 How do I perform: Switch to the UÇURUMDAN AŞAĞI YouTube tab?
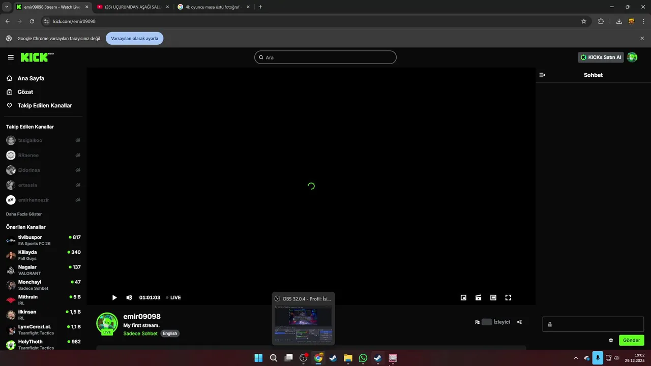[x=132, y=7]
